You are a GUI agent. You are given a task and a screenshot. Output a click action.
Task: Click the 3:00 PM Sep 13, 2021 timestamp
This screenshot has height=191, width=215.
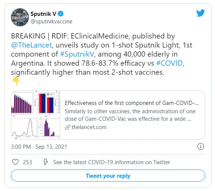click(39, 147)
